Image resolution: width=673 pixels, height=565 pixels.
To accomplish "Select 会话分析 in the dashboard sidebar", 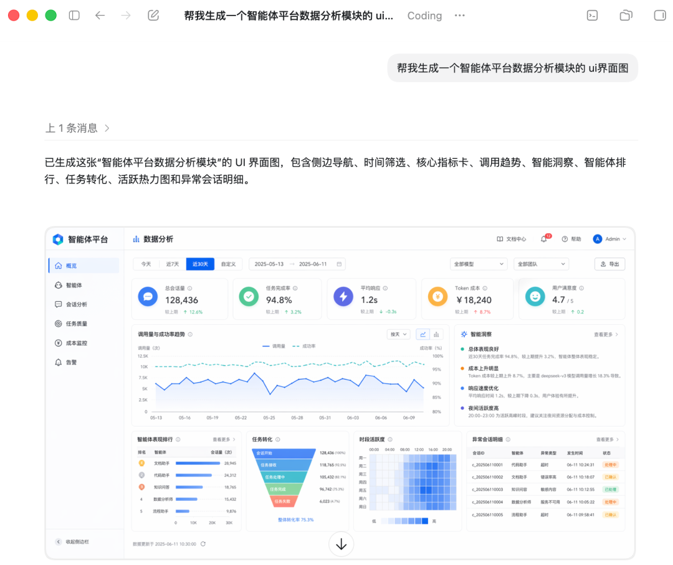I will tap(71, 304).
